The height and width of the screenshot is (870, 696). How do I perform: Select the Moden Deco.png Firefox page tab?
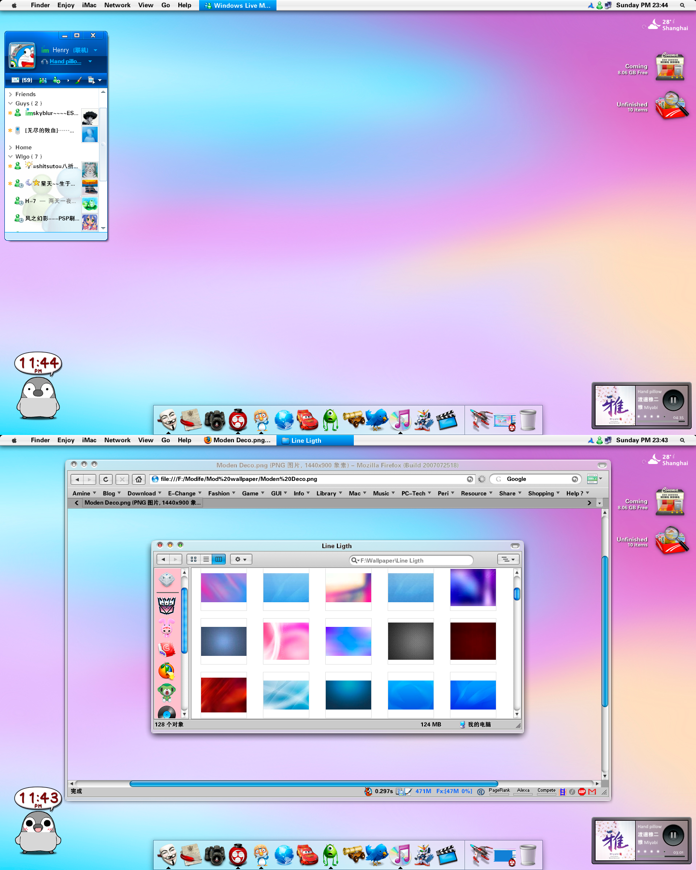[143, 503]
